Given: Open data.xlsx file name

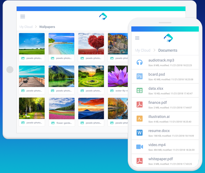Looking at the screenshot, I should point(156,89).
